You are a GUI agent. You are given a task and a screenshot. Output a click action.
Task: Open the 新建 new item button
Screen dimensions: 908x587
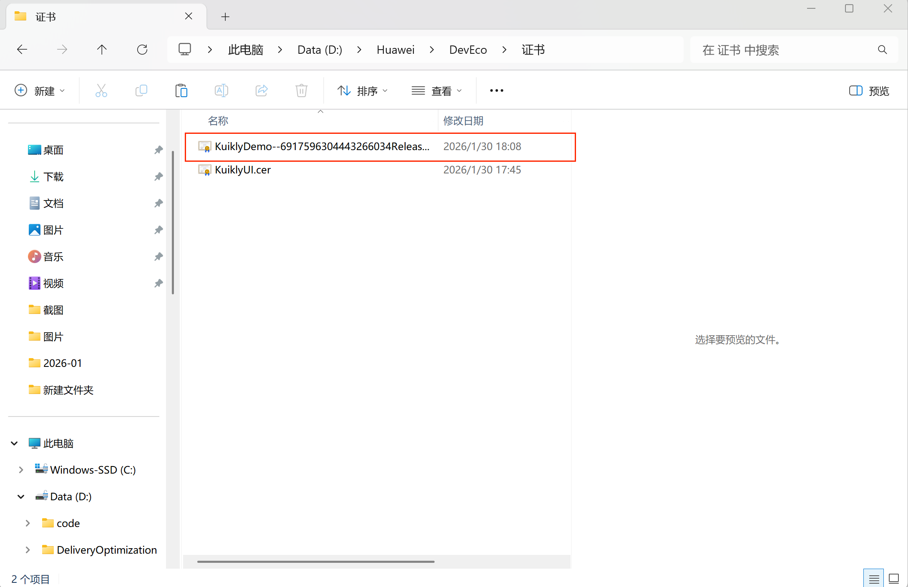[x=40, y=90]
